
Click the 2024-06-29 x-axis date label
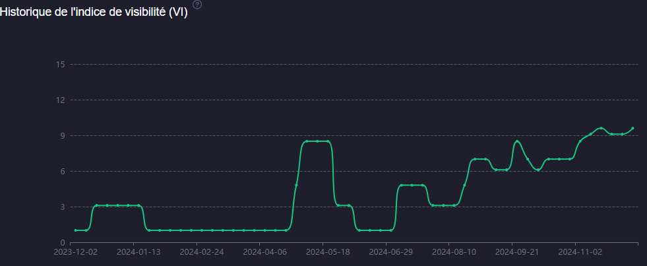click(x=390, y=251)
